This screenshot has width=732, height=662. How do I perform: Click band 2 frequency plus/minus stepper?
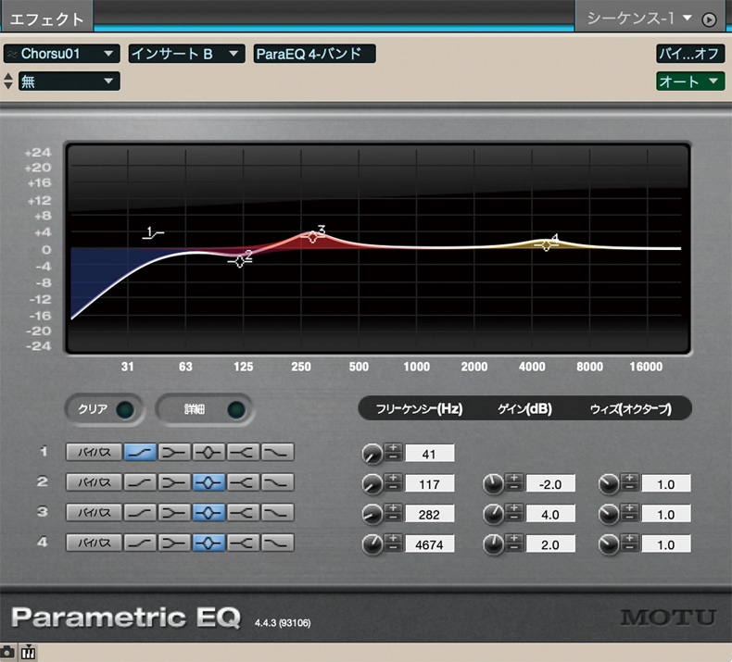click(393, 483)
